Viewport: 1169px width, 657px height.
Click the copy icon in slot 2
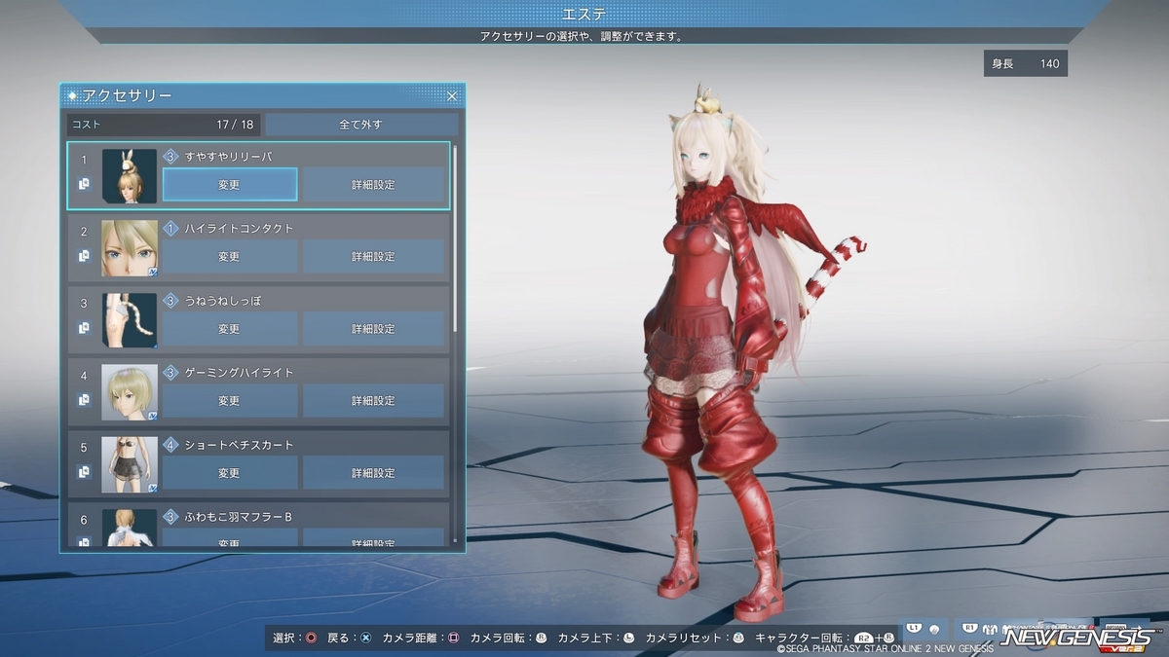click(85, 256)
